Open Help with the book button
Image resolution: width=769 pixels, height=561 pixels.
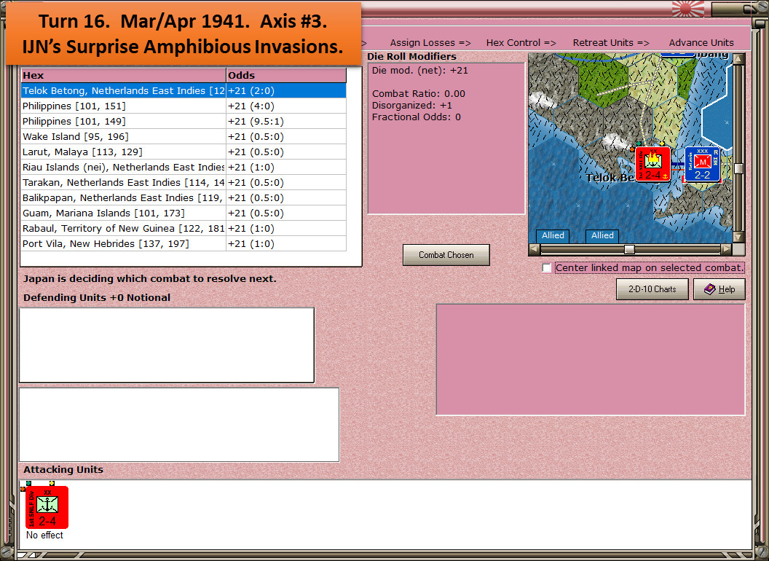click(719, 289)
